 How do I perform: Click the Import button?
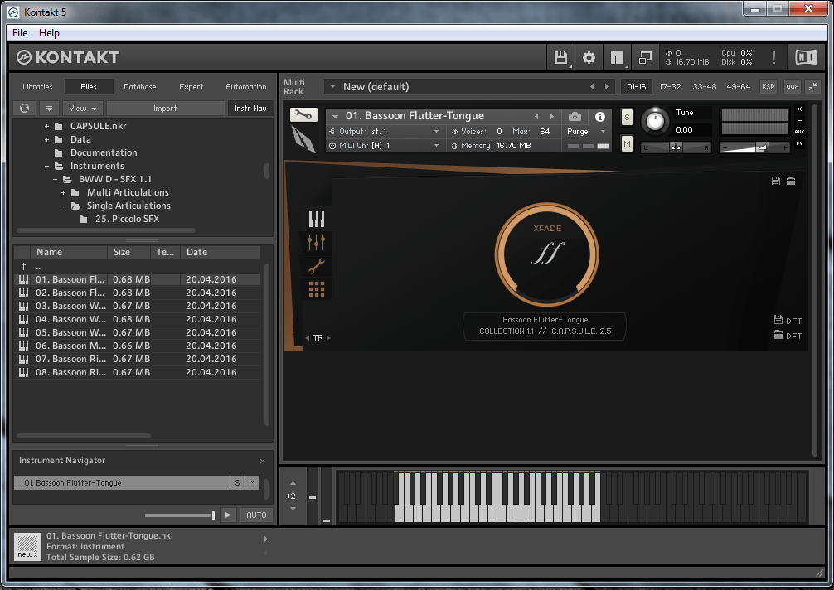(x=166, y=108)
